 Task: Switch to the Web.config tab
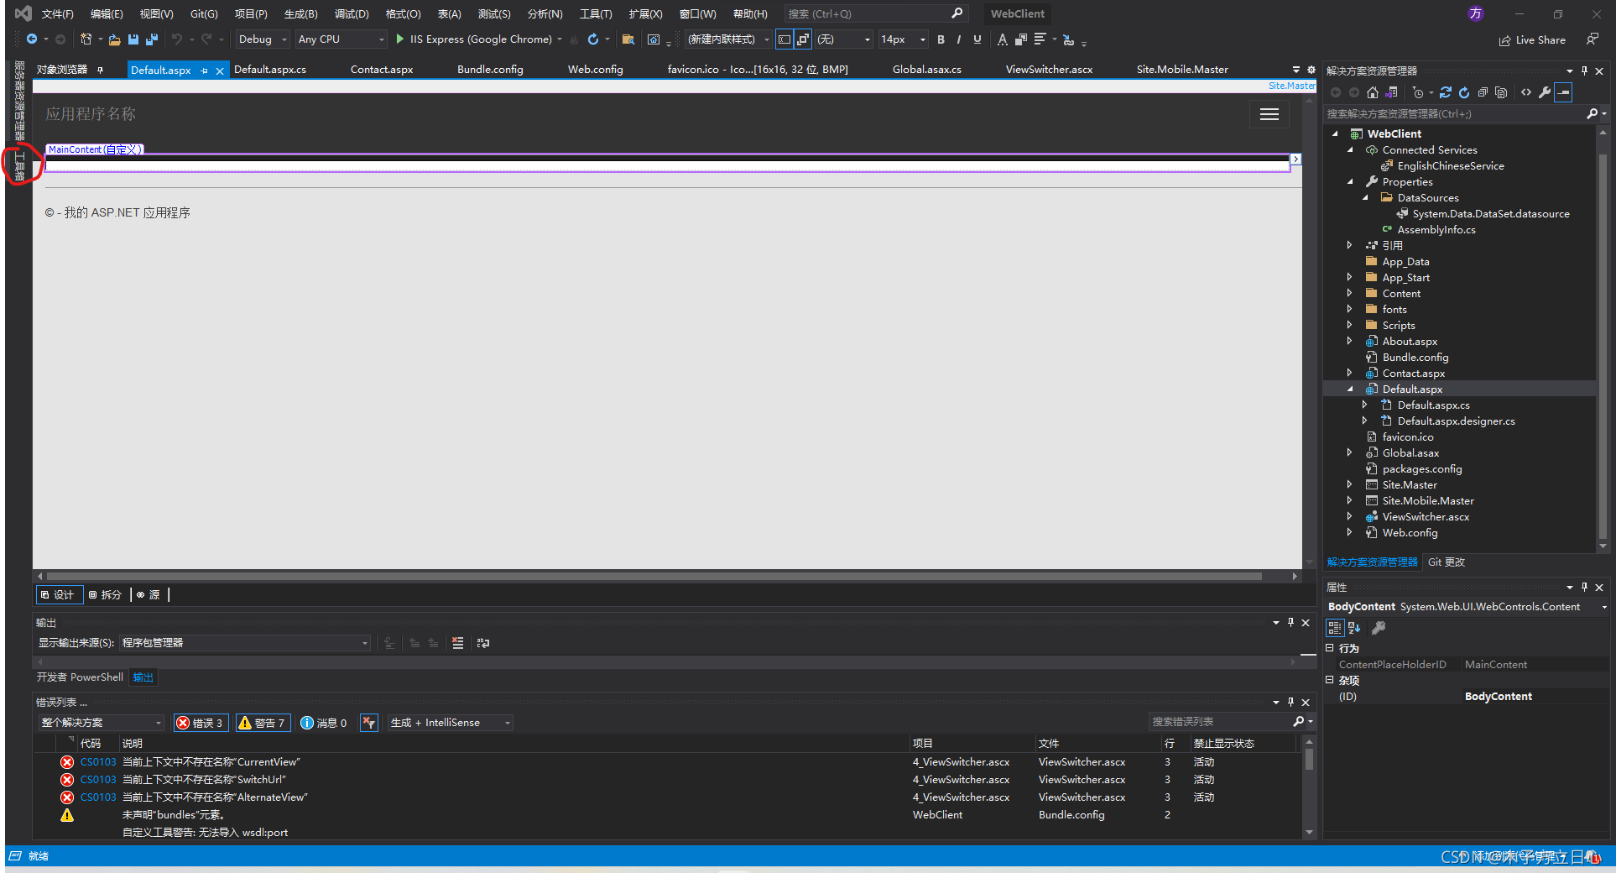click(595, 70)
